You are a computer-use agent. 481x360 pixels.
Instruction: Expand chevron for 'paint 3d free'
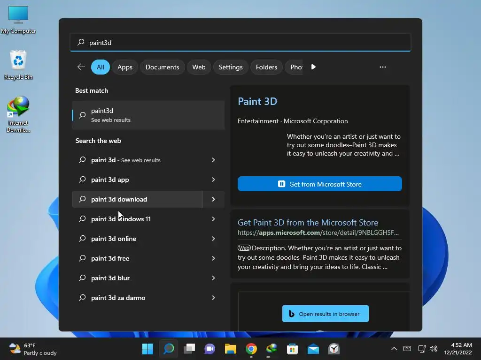(x=214, y=258)
